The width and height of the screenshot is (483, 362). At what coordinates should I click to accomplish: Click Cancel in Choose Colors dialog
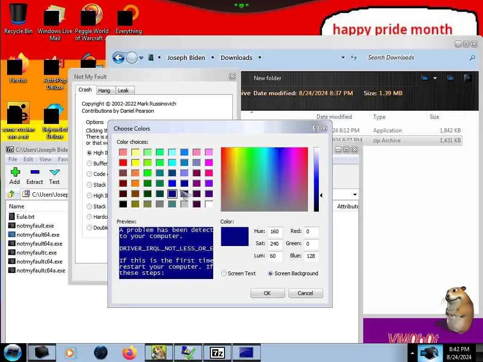click(x=305, y=293)
